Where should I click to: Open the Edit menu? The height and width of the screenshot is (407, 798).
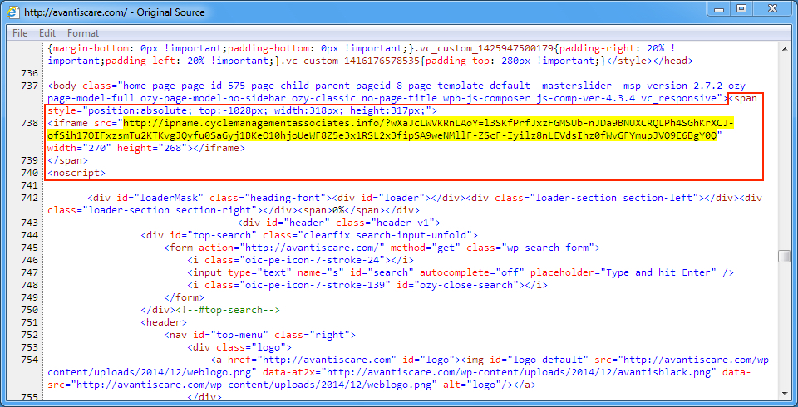47,33
